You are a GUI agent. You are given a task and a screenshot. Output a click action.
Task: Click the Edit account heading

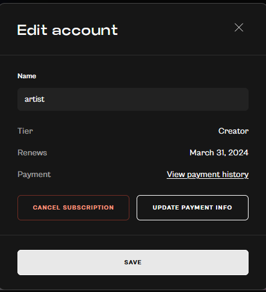[67, 30]
